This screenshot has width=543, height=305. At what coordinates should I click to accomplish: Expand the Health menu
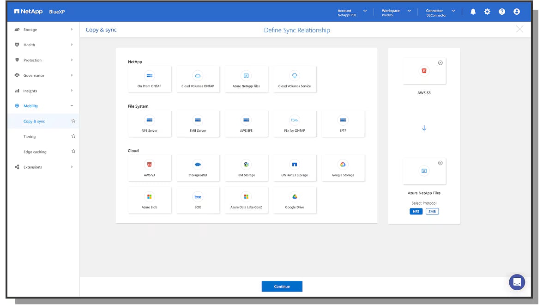tap(43, 45)
